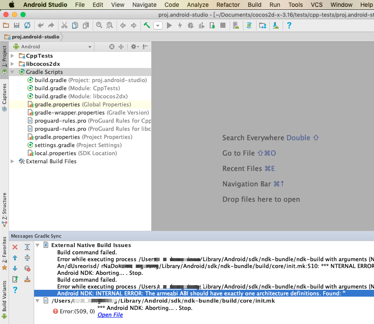Hide the Project panel with the hide icon
Viewport: 374px width, 324px height.
[145, 47]
